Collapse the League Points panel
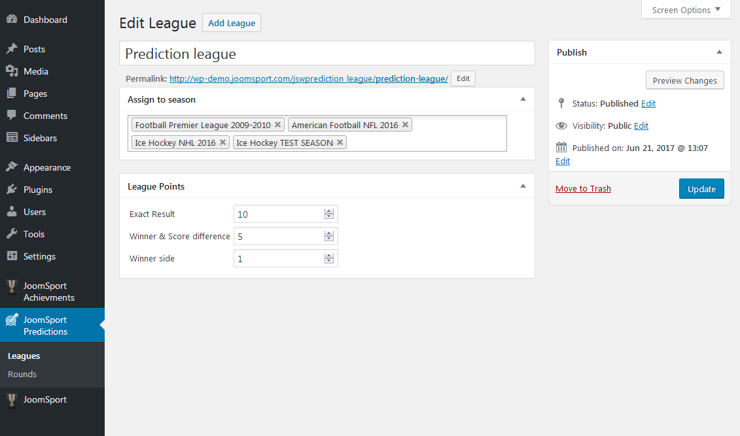This screenshot has height=436, width=740. (523, 186)
